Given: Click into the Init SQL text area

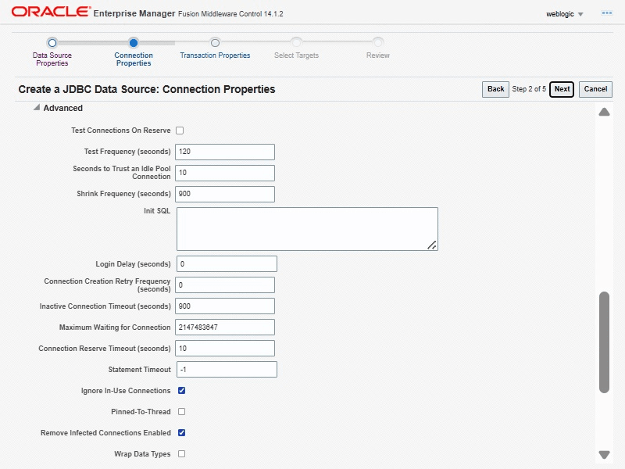Looking at the screenshot, I should (x=307, y=229).
